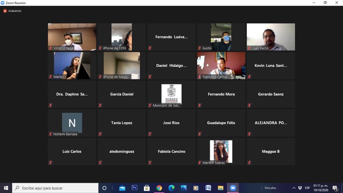Click the Dropbox tray icon

tap(300, 188)
